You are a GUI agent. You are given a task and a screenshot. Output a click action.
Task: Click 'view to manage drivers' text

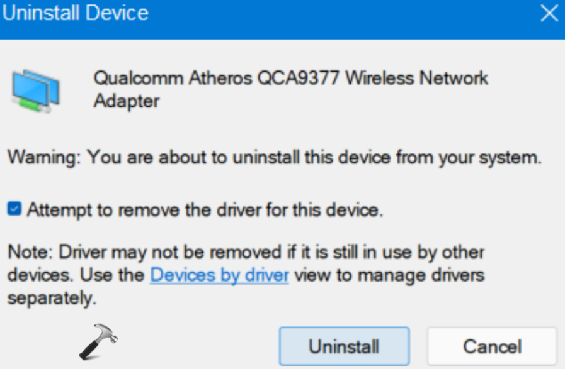coord(389,275)
